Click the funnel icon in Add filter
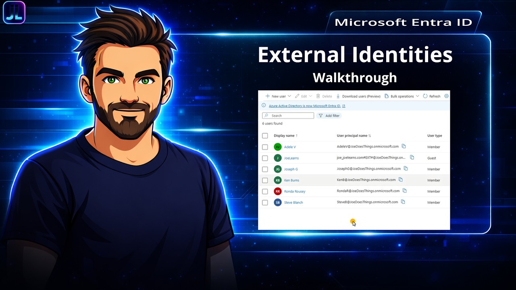The image size is (516, 290). [321, 116]
